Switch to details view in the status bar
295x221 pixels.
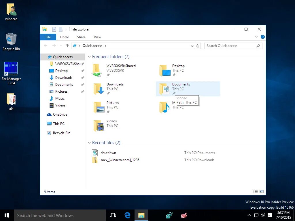click(255, 191)
